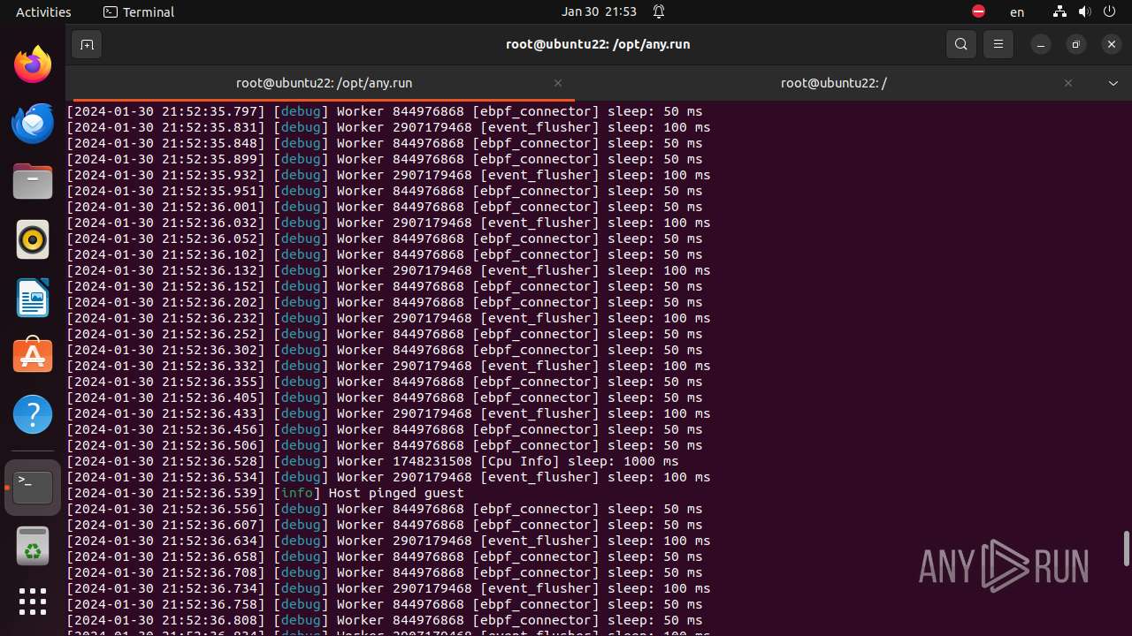Open Rhythmbox music player in dock

click(x=33, y=239)
